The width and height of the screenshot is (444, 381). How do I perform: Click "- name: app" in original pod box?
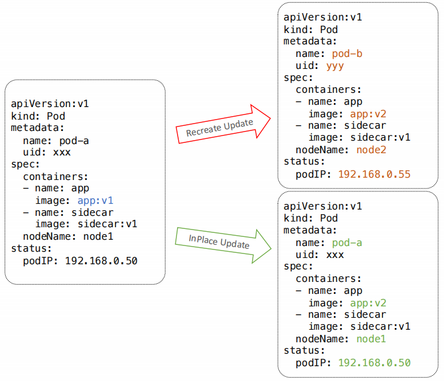pyautogui.click(x=56, y=189)
